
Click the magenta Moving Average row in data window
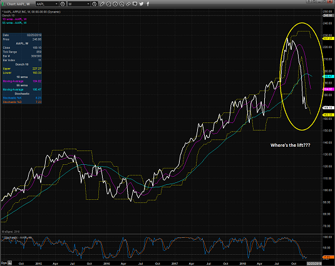tap(22, 81)
